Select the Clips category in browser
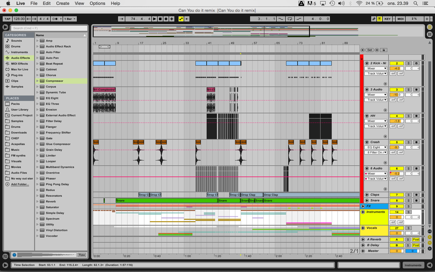Screen dimensions: 435x272 coord(14,81)
